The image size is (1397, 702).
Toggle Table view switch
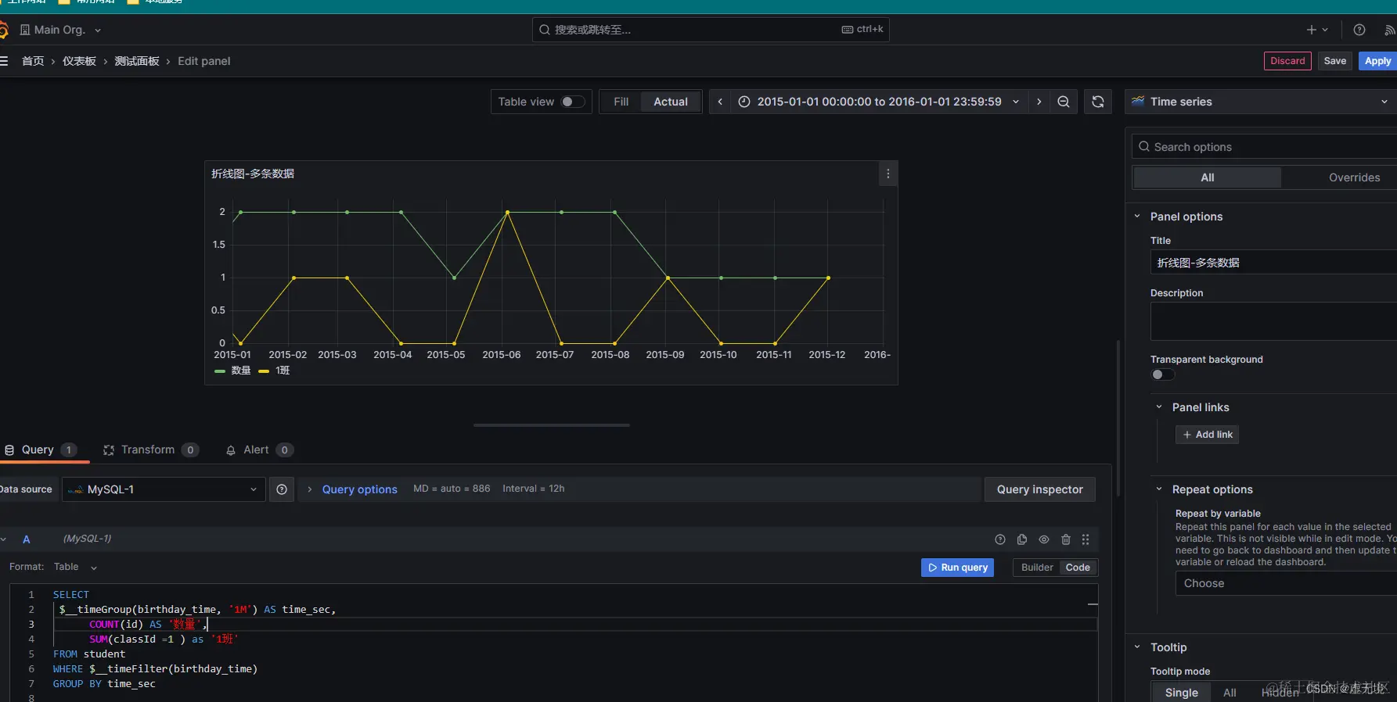pyautogui.click(x=572, y=102)
